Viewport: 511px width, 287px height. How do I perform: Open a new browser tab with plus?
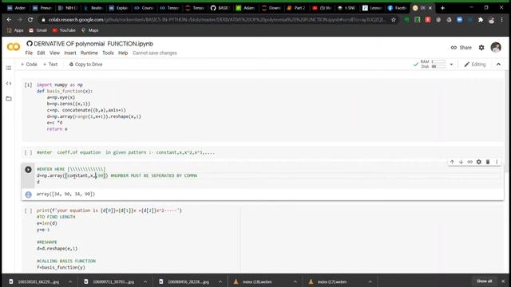(x=442, y=8)
